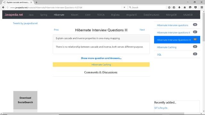205x115 pixels.
Task: Open 'Hibernate Caching' sidebar link
Action: 167,47
